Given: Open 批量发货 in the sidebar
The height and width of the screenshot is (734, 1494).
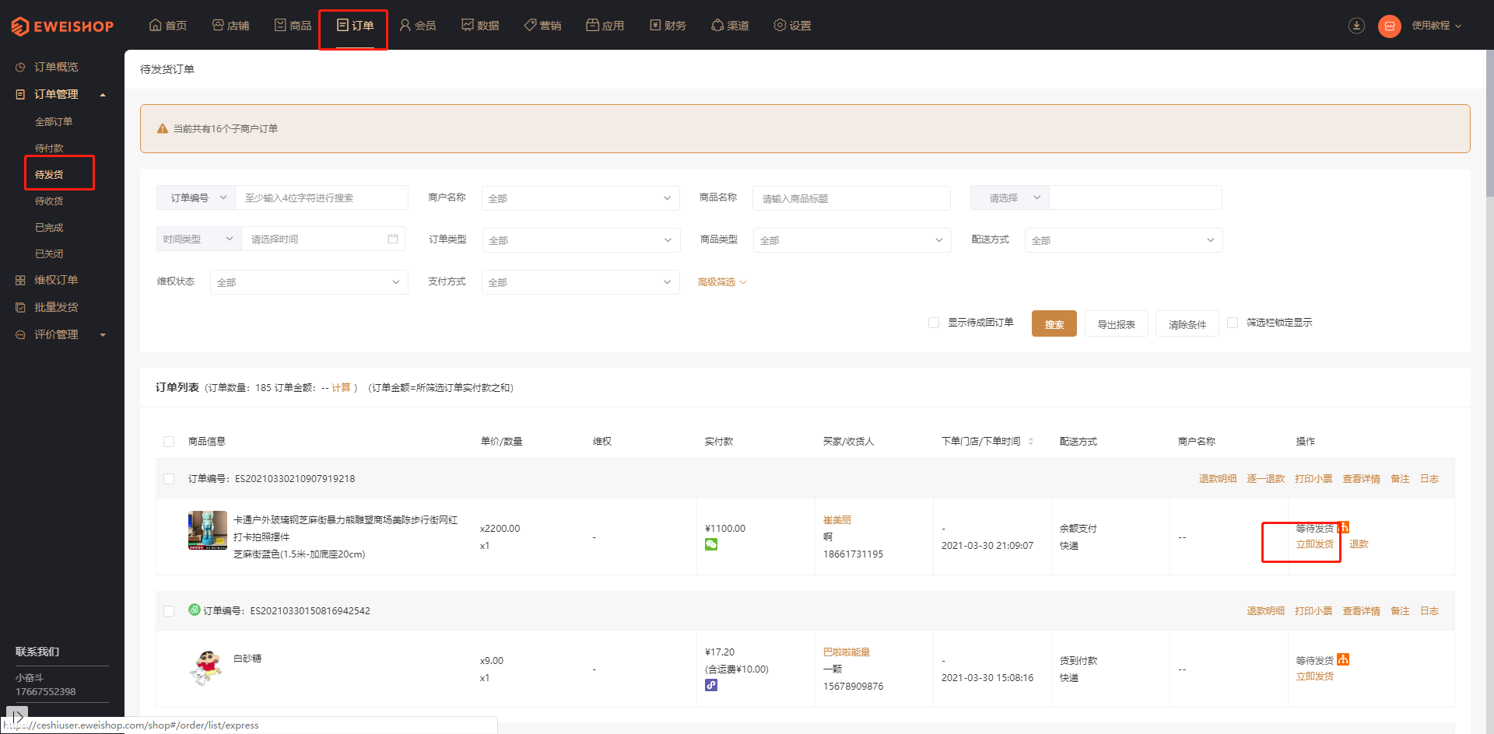Looking at the screenshot, I should (x=56, y=307).
